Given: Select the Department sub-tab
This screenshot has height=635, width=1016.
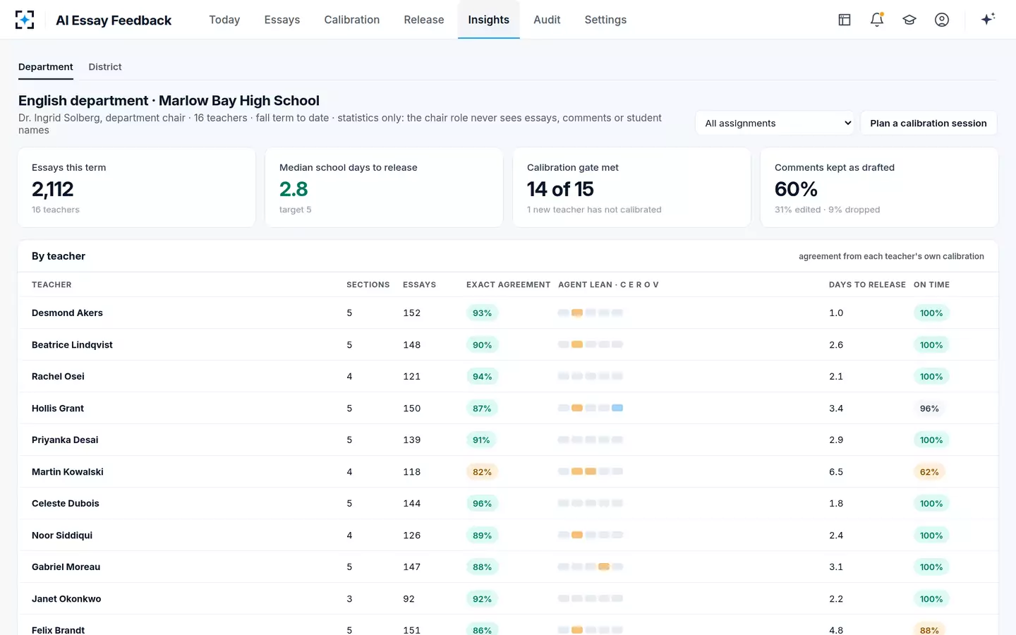Looking at the screenshot, I should (46, 67).
